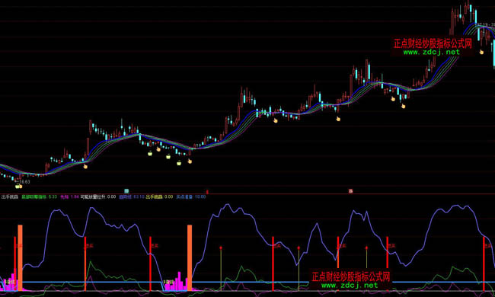
Task: Click the cyan square marker on the date axis
Action: pyautogui.click(x=126, y=191)
